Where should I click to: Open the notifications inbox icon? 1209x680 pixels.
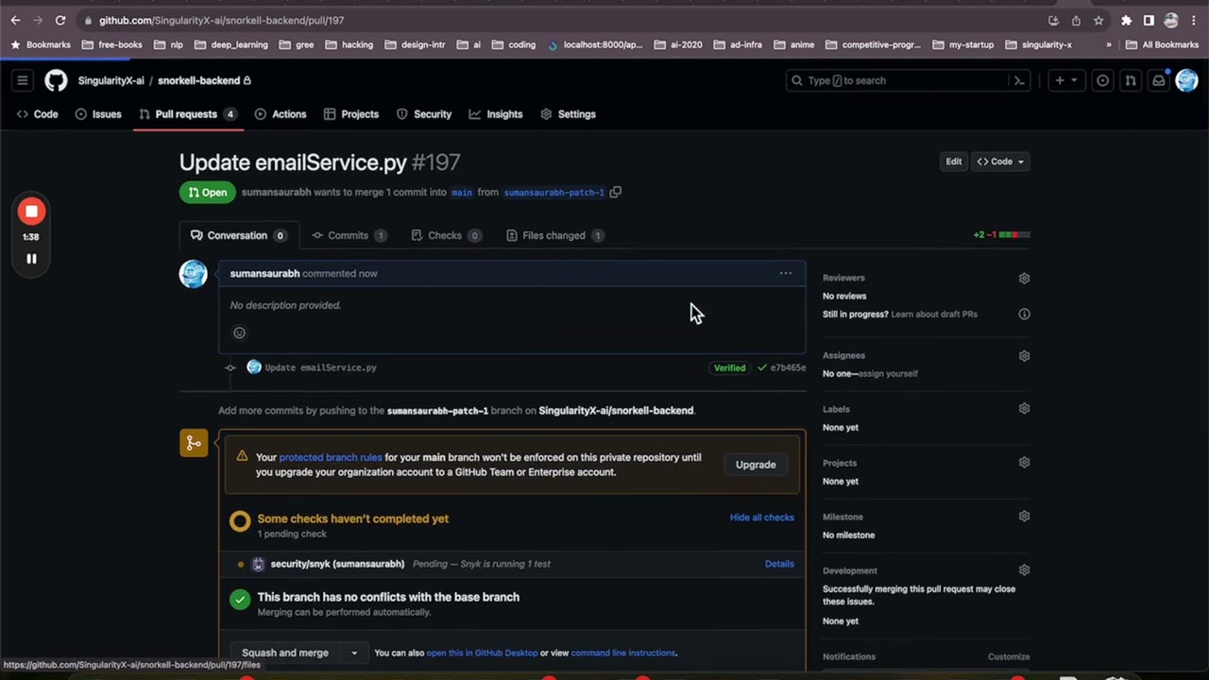(1158, 80)
